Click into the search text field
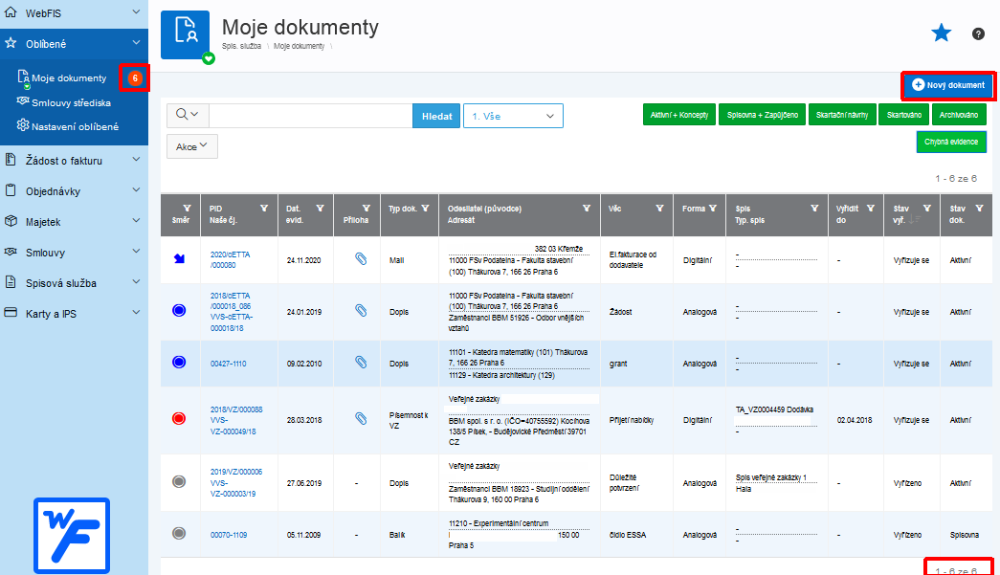This screenshot has height=575, width=1000. pos(311,116)
